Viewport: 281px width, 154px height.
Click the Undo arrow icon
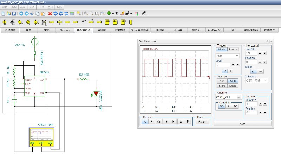pyautogui.click(x=55, y=13)
